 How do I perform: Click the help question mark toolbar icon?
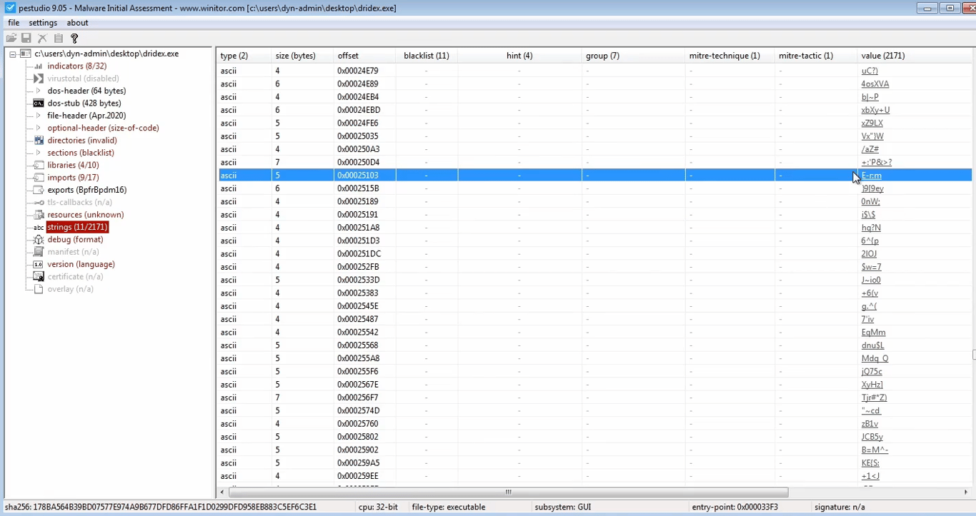(74, 38)
